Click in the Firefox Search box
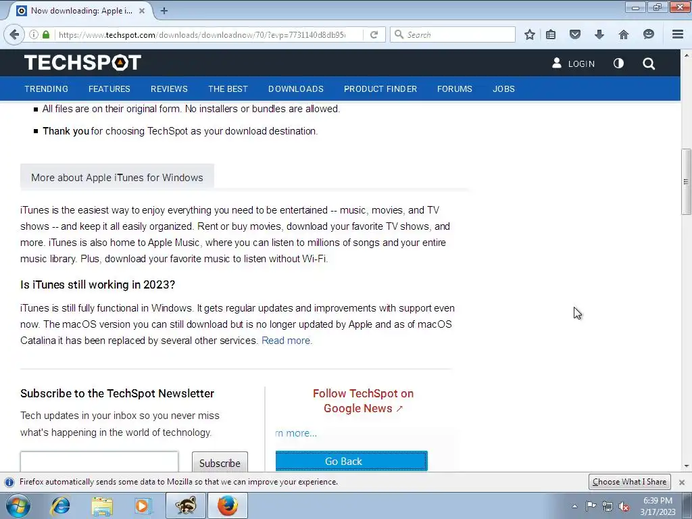The image size is (692, 519). pos(453,34)
